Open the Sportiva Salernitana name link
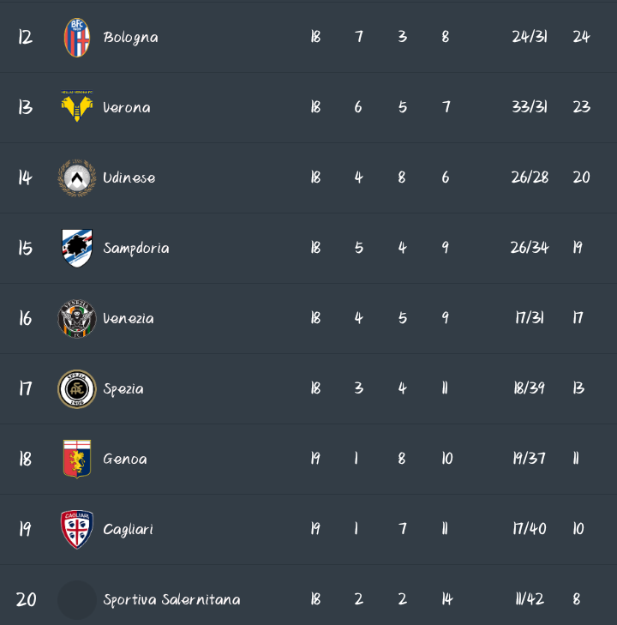 point(171,600)
